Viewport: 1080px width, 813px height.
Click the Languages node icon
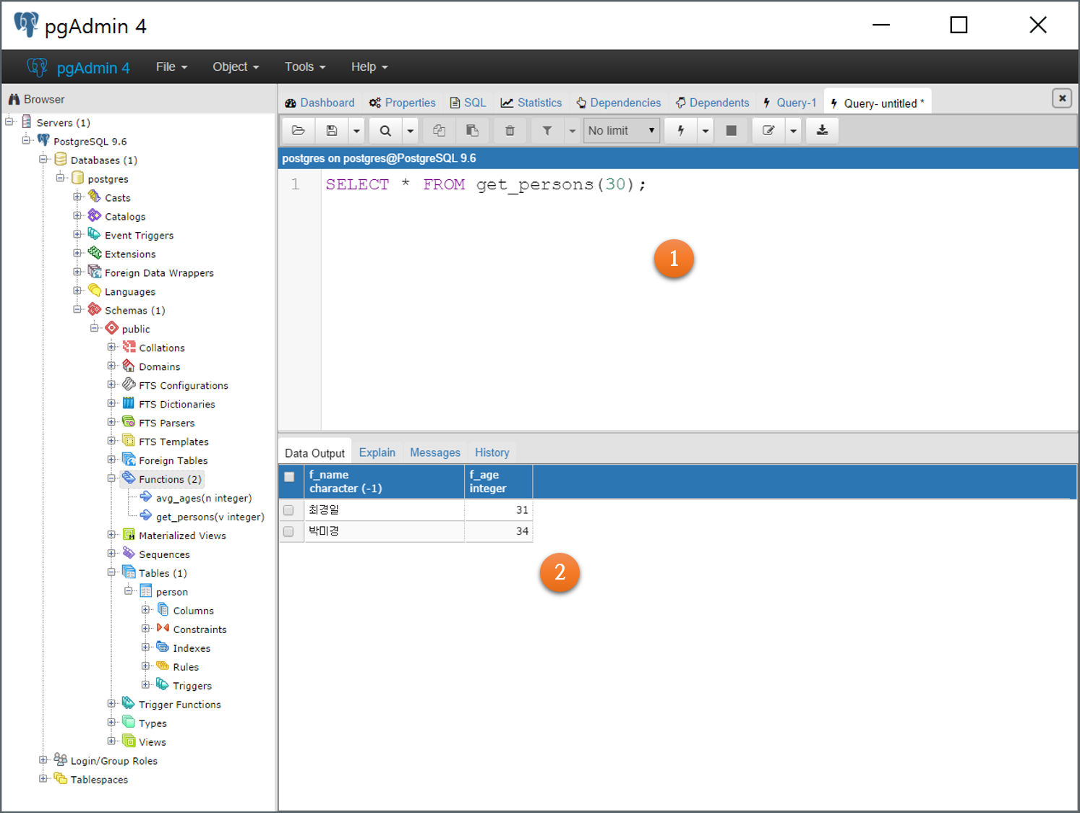click(x=95, y=291)
